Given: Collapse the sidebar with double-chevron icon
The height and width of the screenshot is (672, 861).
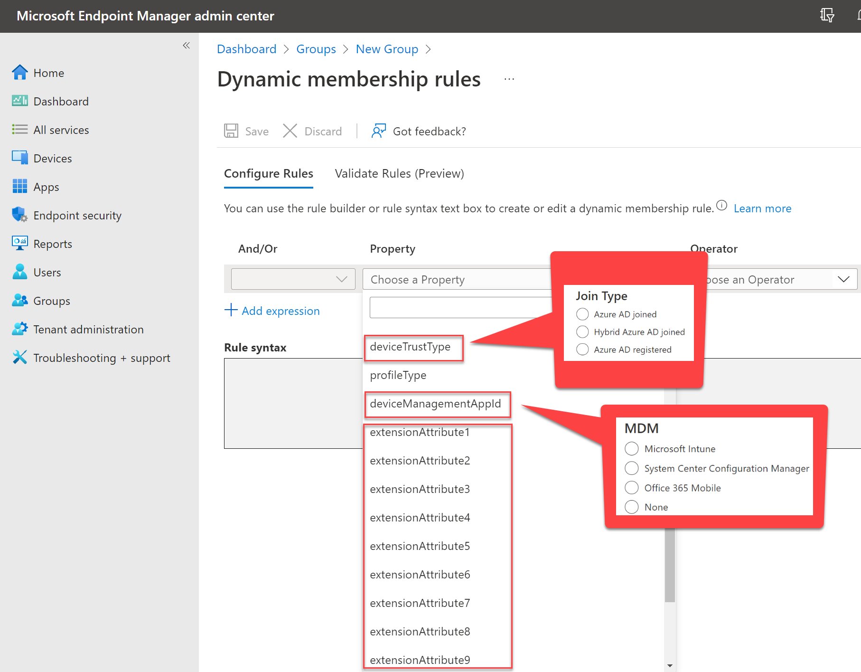Looking at the screenshot, I should pos(186,46).
